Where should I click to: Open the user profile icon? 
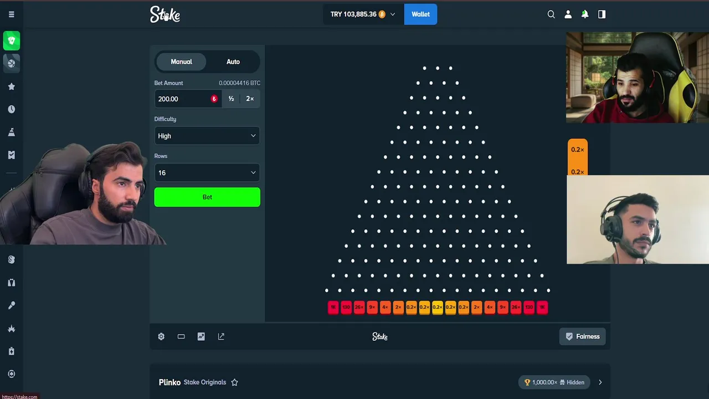coord(568,14)
